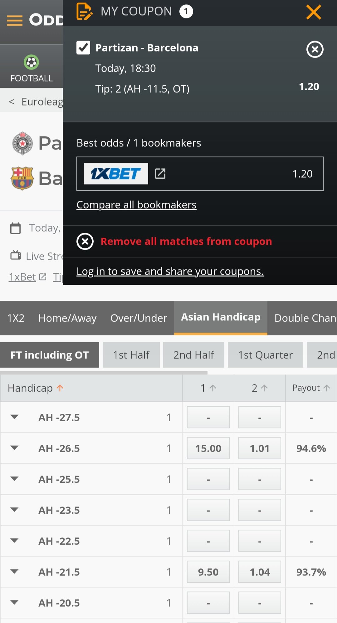Screen dimensions: 337x623
Task: Expand the AH -27.5 handicap row
Action: pyautogui.click(x=14, y=417)
